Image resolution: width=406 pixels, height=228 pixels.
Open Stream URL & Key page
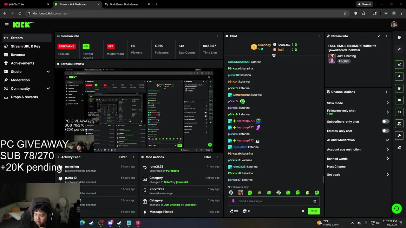click(x=27, y=46)
